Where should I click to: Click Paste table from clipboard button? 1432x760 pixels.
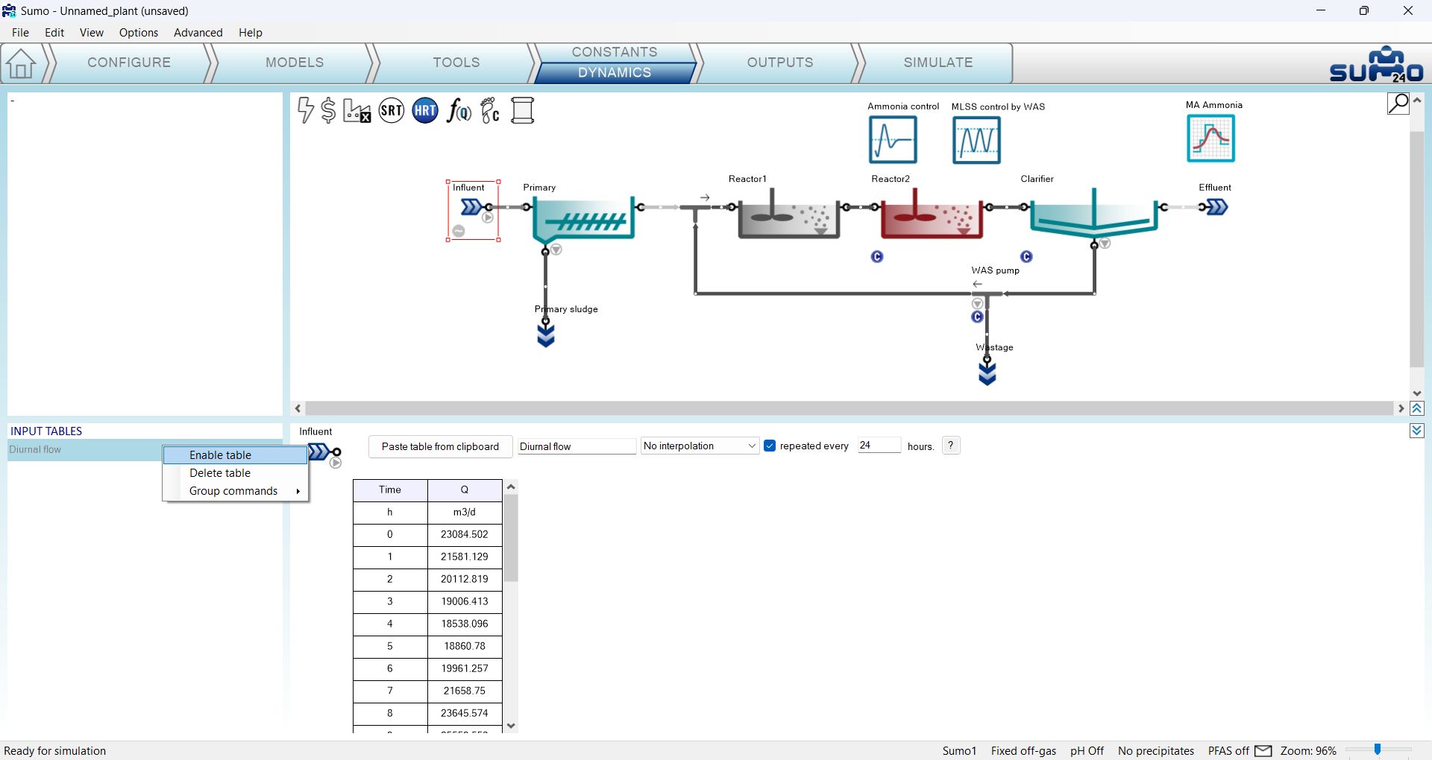440,446
